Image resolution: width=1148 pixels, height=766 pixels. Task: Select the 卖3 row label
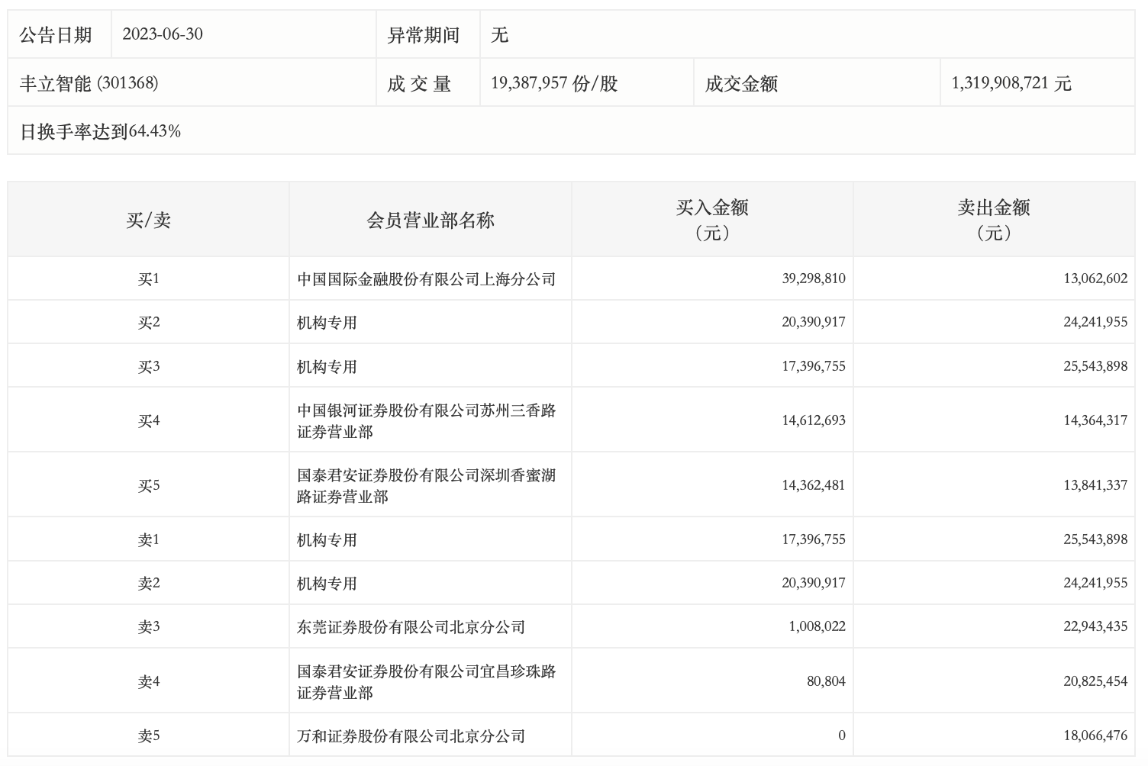(149, 627)
